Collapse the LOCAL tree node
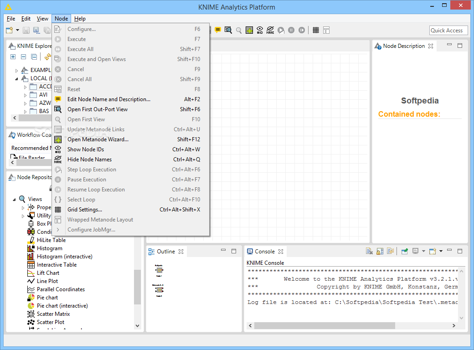 [x=16, y=78]
